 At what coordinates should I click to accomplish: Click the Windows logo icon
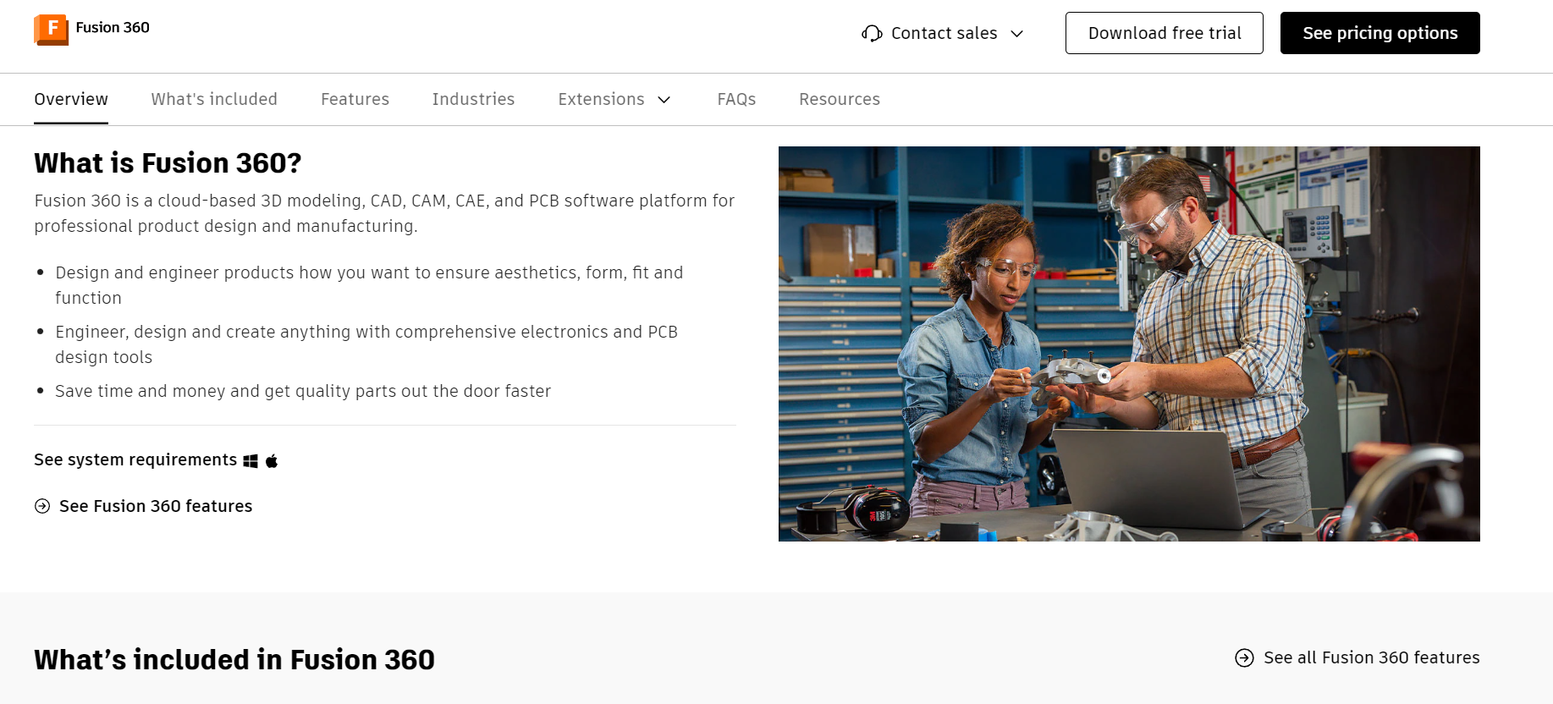(x=251, y=461)
